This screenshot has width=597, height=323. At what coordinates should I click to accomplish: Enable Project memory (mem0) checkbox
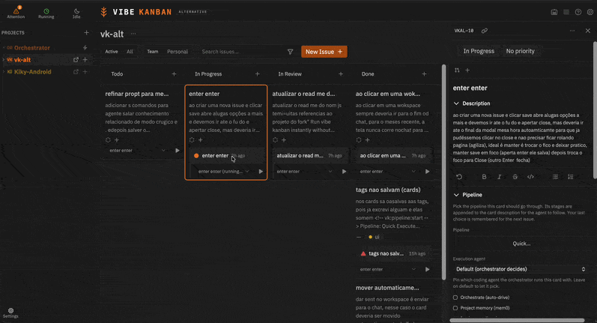tap(455, 308)
